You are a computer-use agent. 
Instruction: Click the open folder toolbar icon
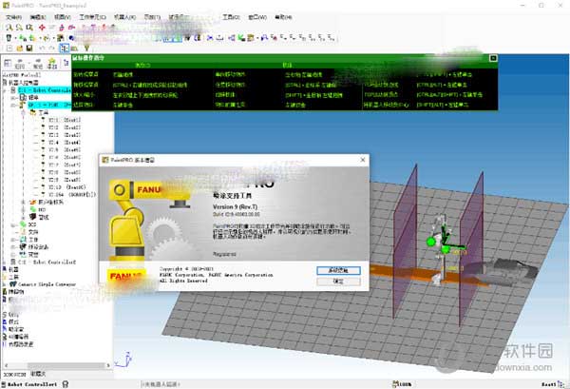pyautogui.click(x=19, y=49)
